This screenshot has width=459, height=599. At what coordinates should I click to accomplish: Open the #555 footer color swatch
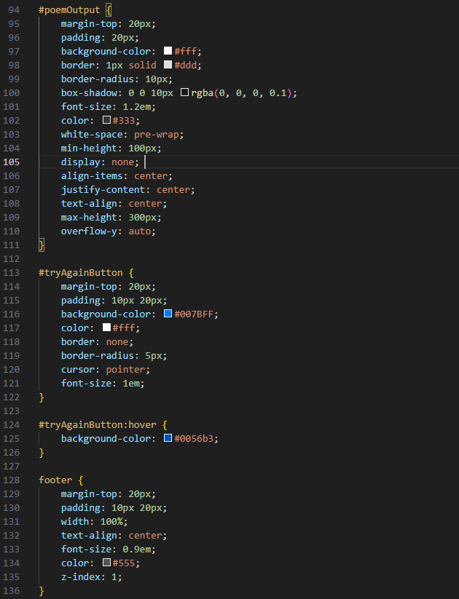106,563
